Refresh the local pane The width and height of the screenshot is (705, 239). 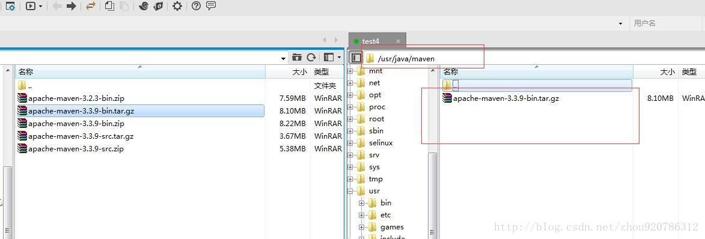[311, 58]
